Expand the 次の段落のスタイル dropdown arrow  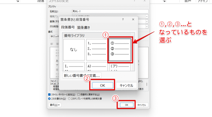point(147,26)
